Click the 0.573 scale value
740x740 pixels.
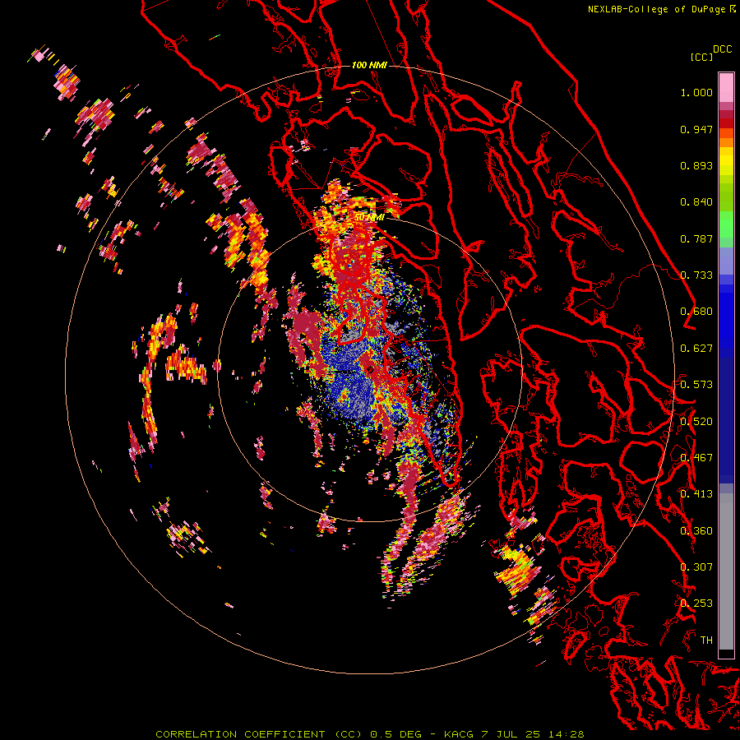(696, 385)
